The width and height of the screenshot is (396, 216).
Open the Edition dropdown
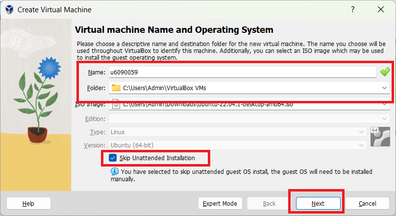[249, 119]
